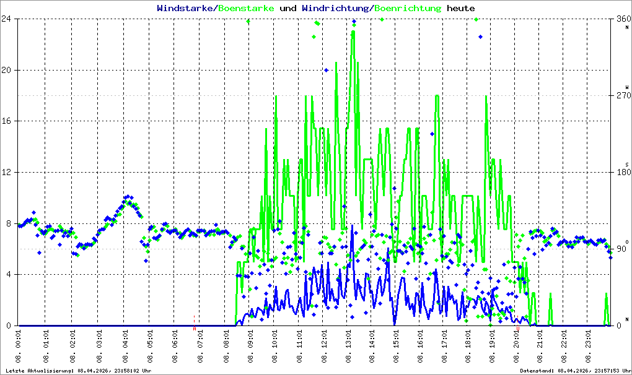Click the tallest green gust peak near 13:01
The width and height of the screenshot is (632, 375).
click(x=353, y=32)
